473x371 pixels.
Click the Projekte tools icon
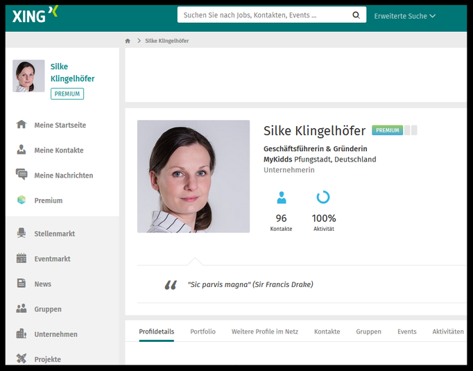[21, 359]
